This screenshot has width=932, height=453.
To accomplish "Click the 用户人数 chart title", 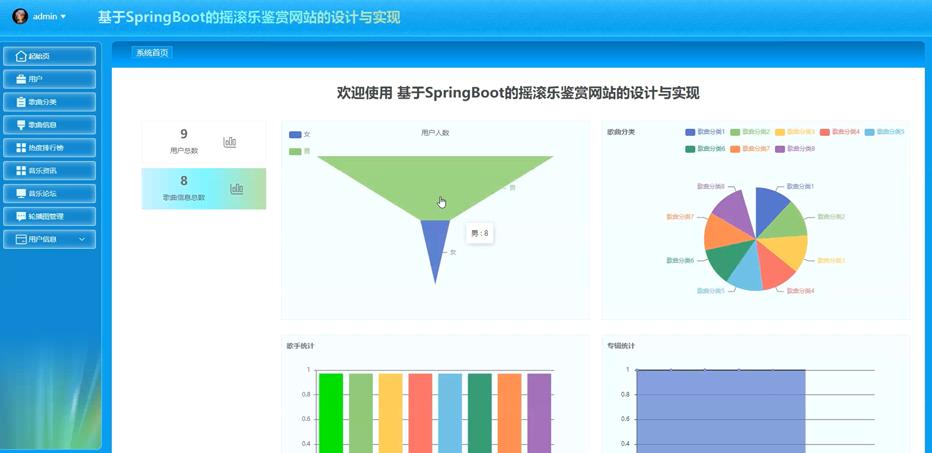I will click(435, 133).
